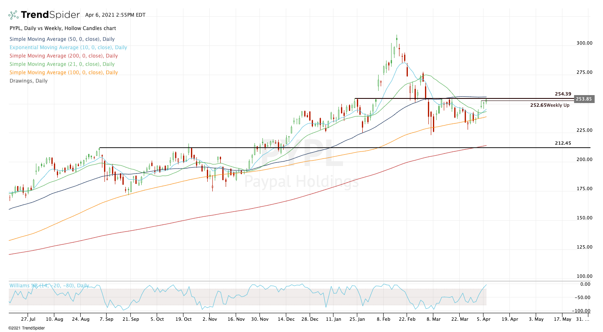Click the 21. Sep date label
The height and width of the screenshot is (332, 603).
pyautogui.click(x=131, y=319)
